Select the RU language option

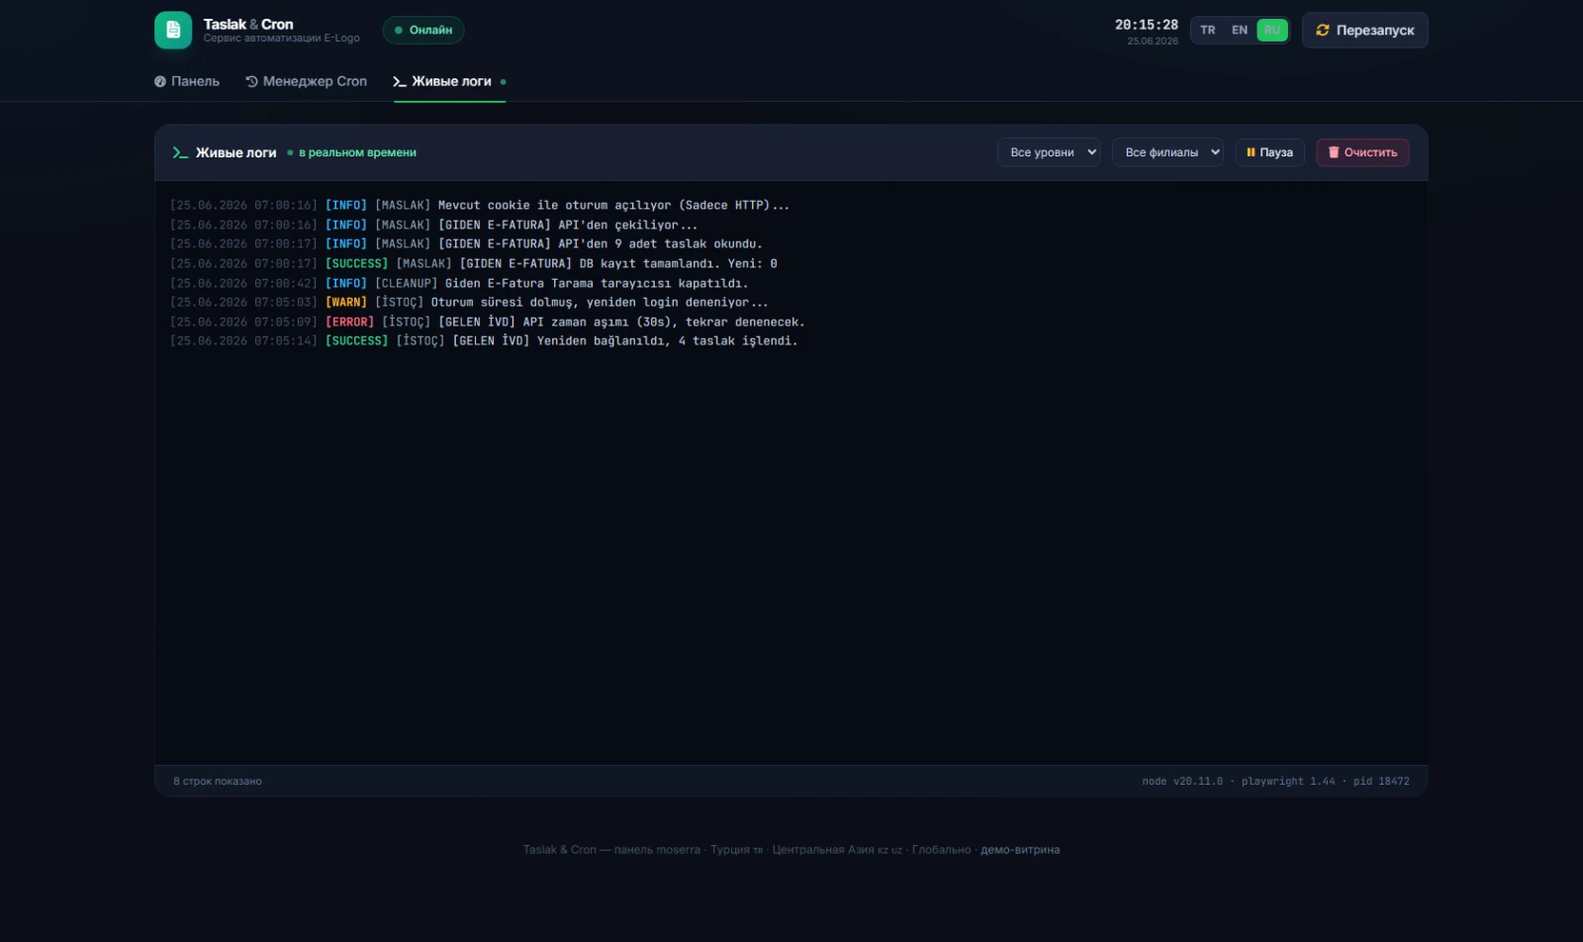[x=1272, y=30]
